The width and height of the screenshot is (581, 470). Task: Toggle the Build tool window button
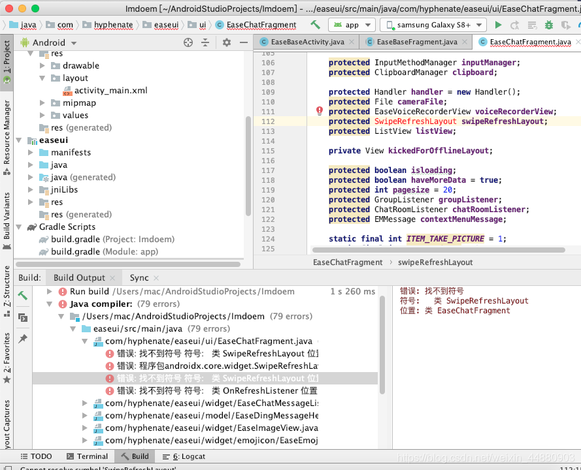[135, 456]
